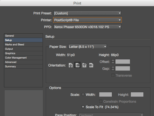
Task: Open the PPD dropdown
Action: tap(87, 27)
